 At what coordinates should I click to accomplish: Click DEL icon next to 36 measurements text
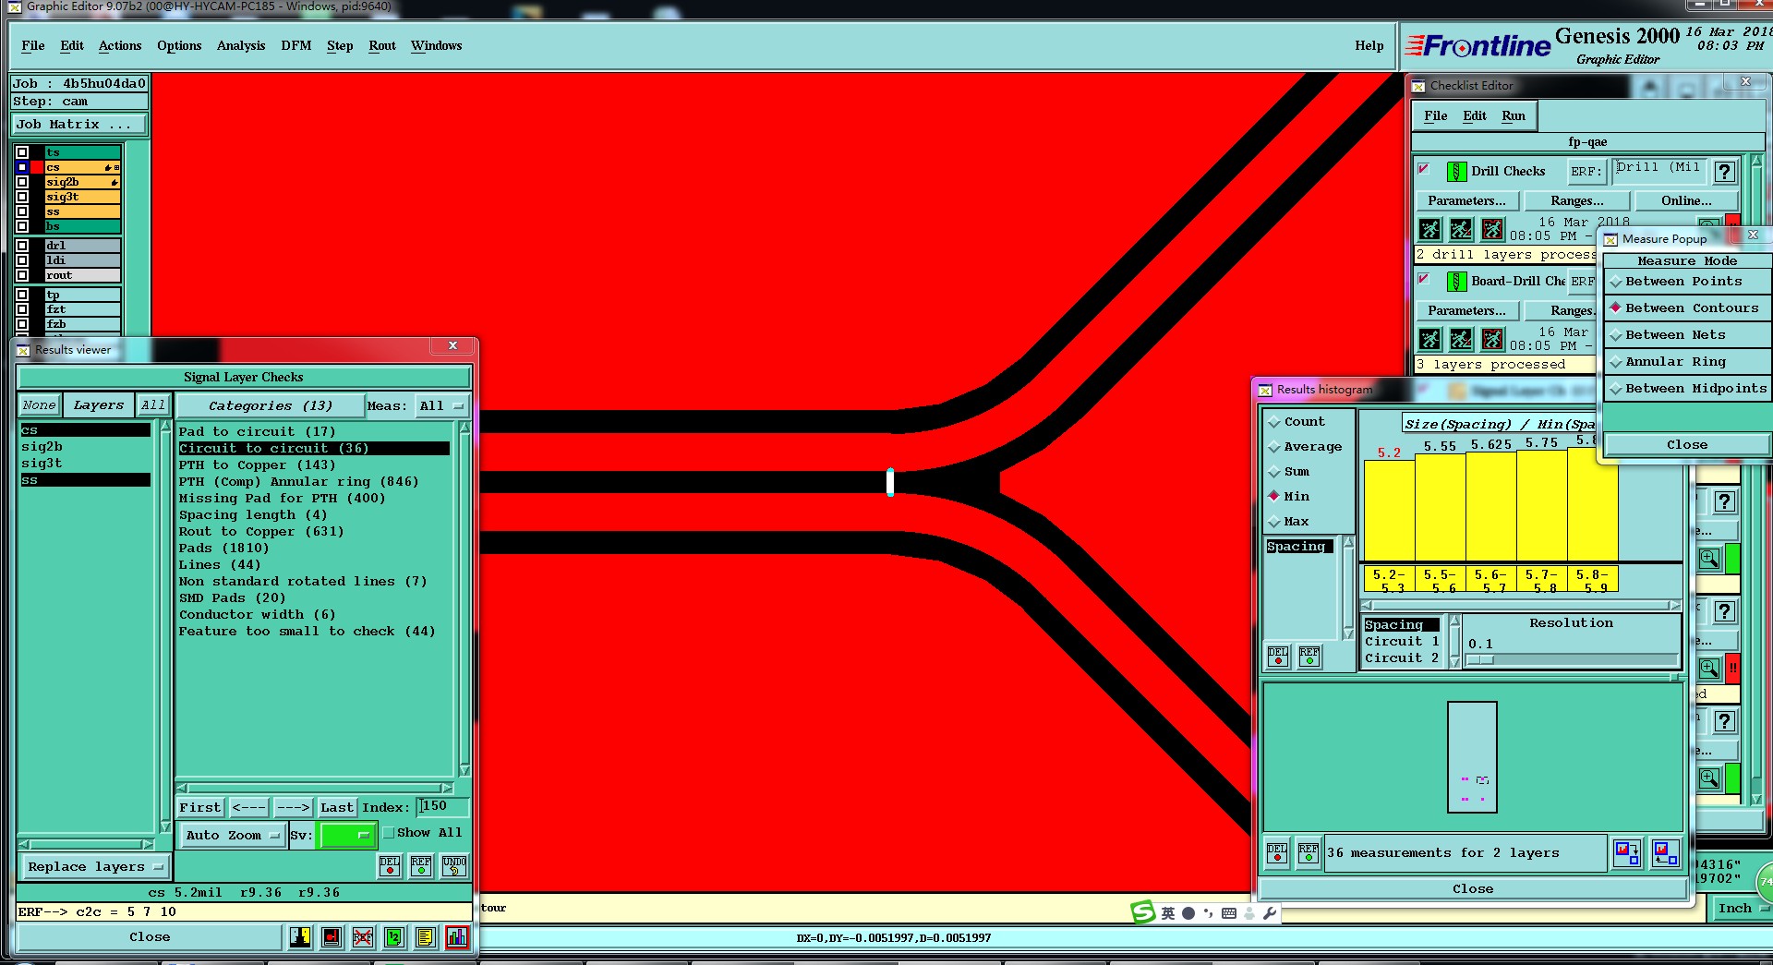[1277, 852]
